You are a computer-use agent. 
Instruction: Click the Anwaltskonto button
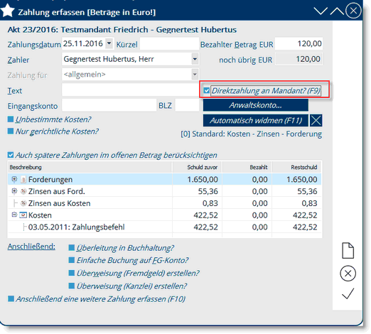[256, 105]
